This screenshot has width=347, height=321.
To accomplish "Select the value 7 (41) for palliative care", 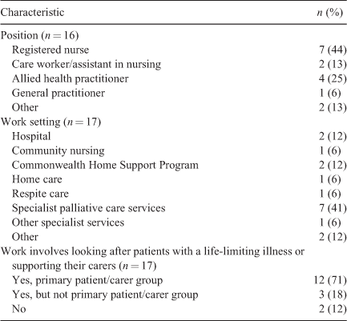I will 333,208.
